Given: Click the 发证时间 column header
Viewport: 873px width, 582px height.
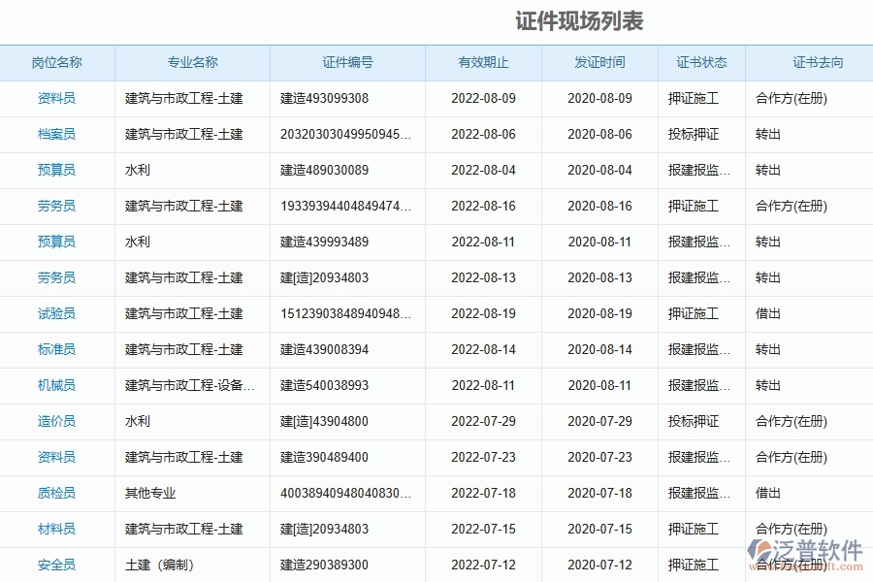Looking at the screenshot, I should (x=598, y=62).
